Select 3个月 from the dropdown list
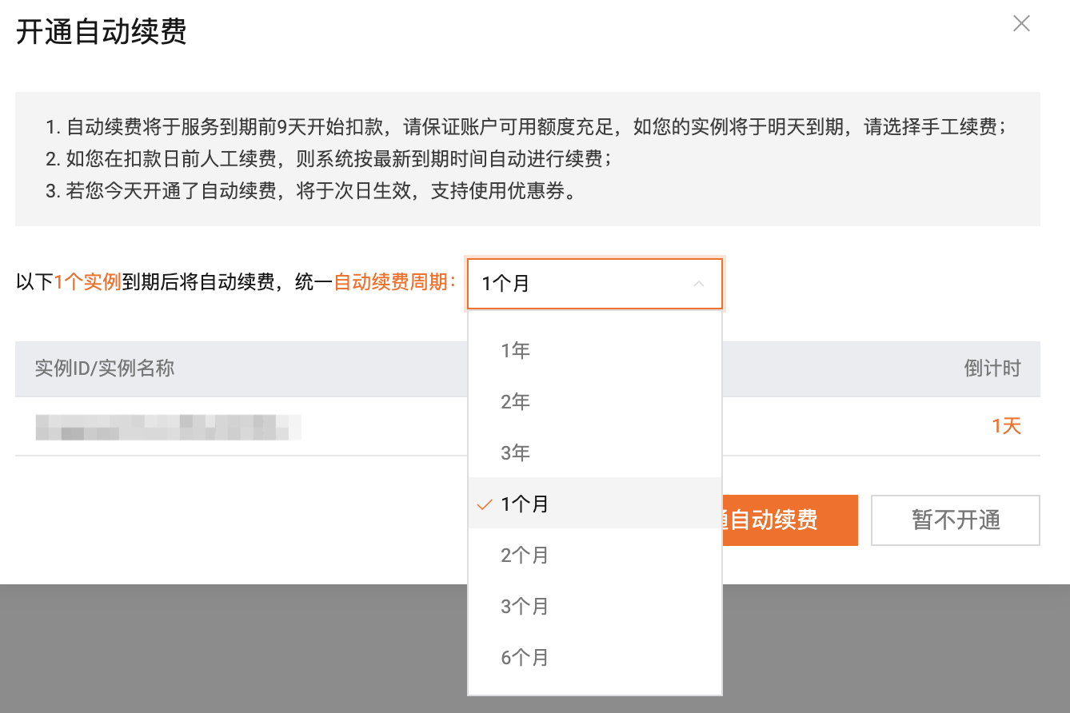1070x713 pixels. click(x=595, y=606)
